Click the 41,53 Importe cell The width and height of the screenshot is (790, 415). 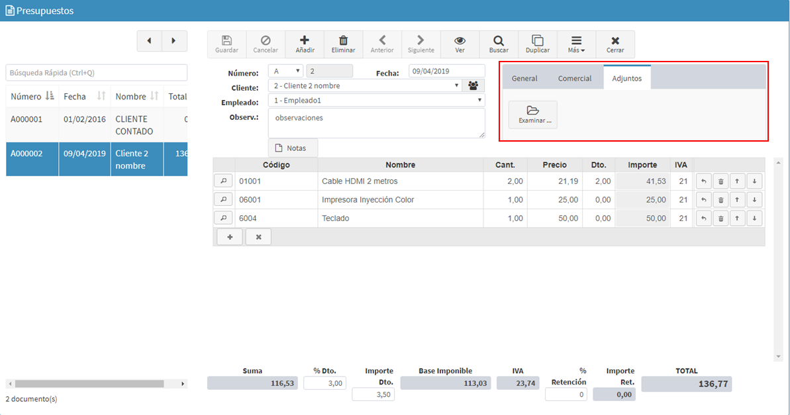[642, 181]
